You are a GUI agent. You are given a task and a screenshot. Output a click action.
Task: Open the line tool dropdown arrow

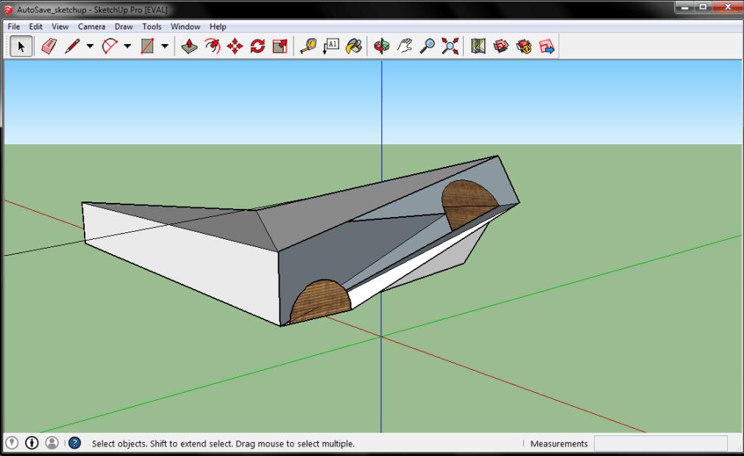pyautogui.click(x=90, y=46)
